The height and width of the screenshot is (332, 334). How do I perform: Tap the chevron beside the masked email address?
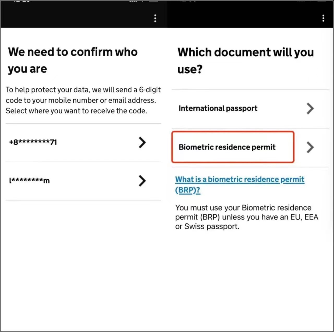pos(142,181)
